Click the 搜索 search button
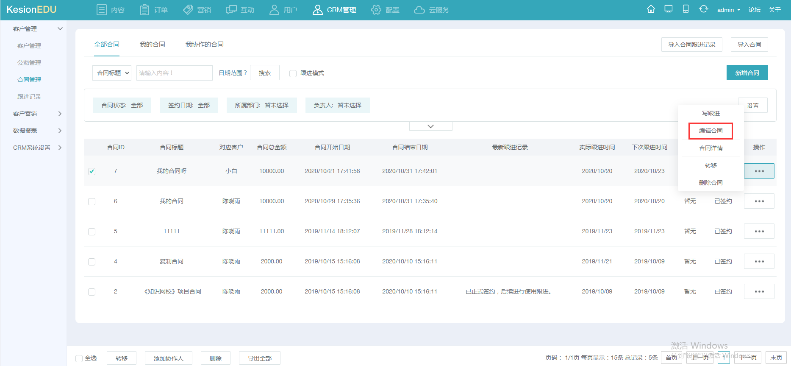Screen dimensions: 791x366 point(265,73)
